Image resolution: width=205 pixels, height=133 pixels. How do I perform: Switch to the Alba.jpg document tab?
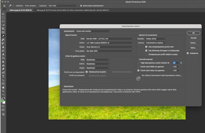(73, 10)
